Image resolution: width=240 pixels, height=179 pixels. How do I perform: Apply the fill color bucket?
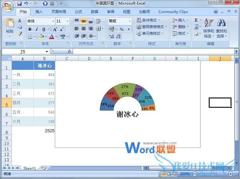point(42,37)
